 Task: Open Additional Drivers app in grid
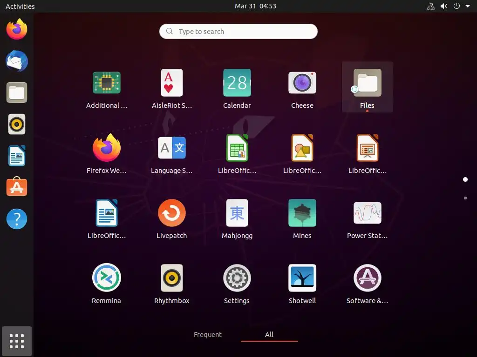tap(107, 83)
